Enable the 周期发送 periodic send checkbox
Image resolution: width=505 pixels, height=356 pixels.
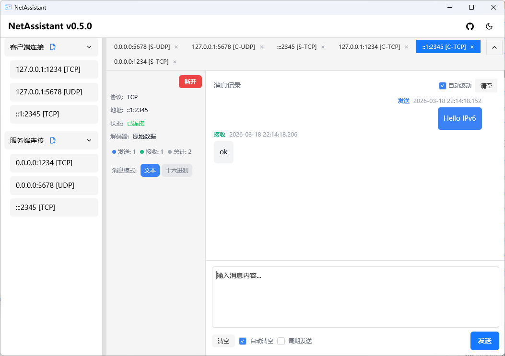coord(281,341)
